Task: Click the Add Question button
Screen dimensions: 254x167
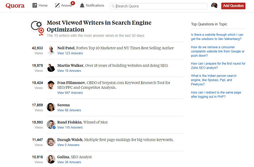Action: click(233, 6)
